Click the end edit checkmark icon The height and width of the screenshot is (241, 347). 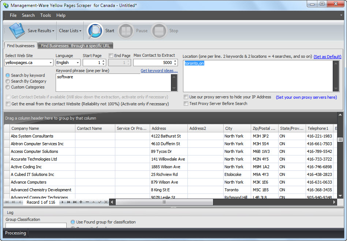[x=100, y=202]
